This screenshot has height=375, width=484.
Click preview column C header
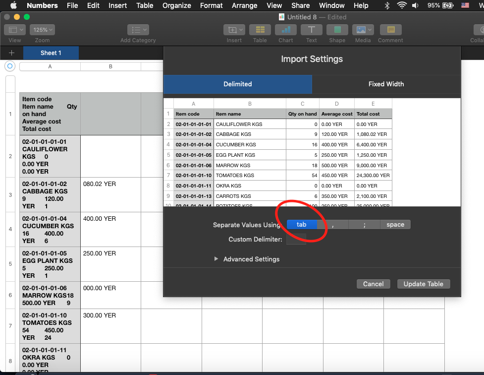303,104
